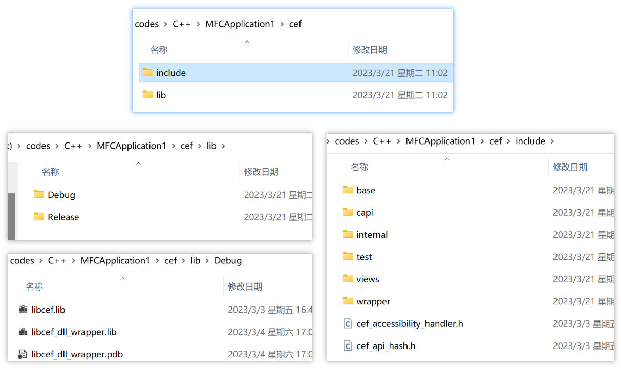Select the capi folder icon
This screenshot has height=368, width=621.
coord(348,212)
